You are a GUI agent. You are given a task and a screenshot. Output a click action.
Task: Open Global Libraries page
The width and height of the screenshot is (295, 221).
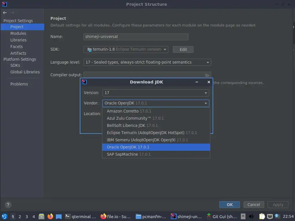click(25, 72)
